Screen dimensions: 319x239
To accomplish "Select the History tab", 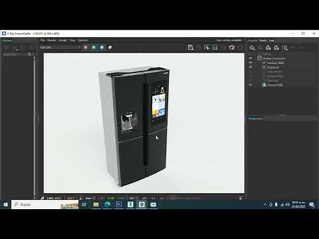I will (x=7, y=40).
